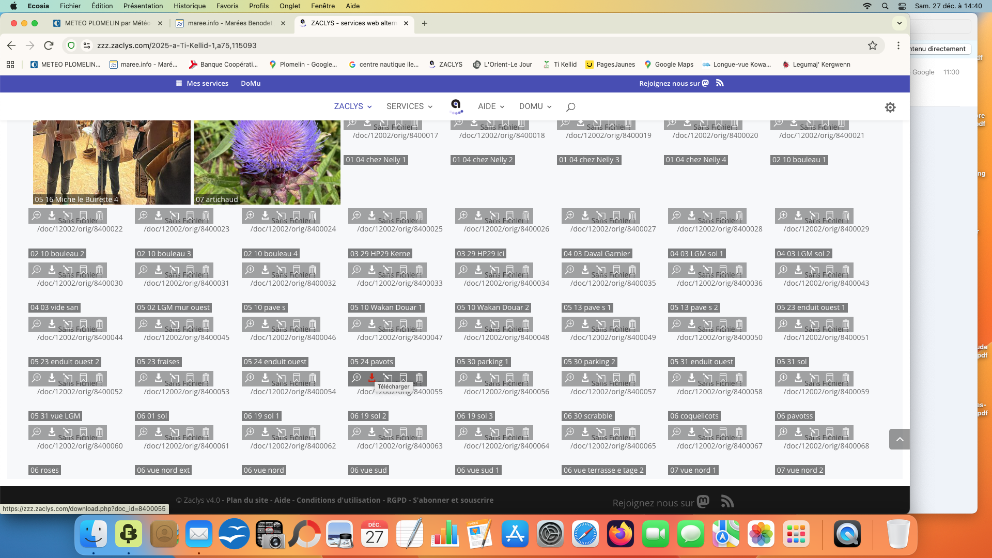Click the RSS feed icon in top bar
The height and width of the screenshot is (558, 992).
click(x=720, y=83)
